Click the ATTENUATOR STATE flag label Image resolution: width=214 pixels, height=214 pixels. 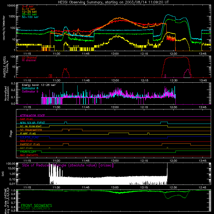click(32, 116)
